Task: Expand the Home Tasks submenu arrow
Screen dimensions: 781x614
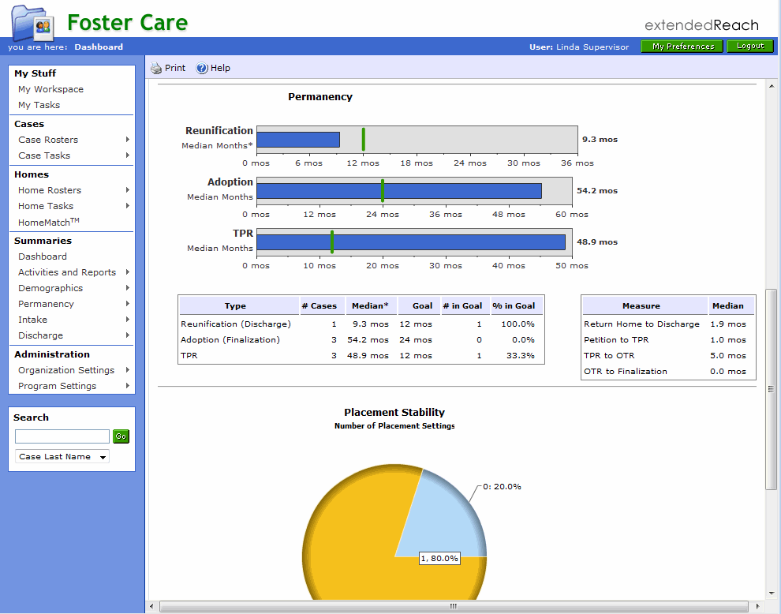Action: [128, 206]
